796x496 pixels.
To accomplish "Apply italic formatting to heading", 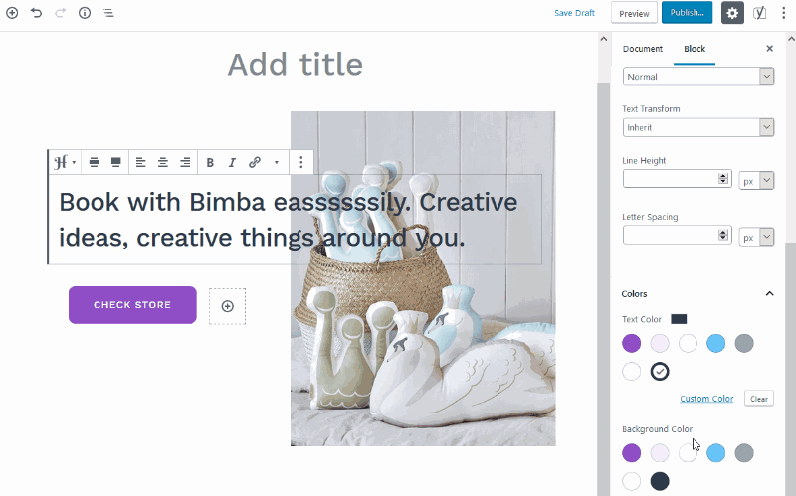I will 232,162.
